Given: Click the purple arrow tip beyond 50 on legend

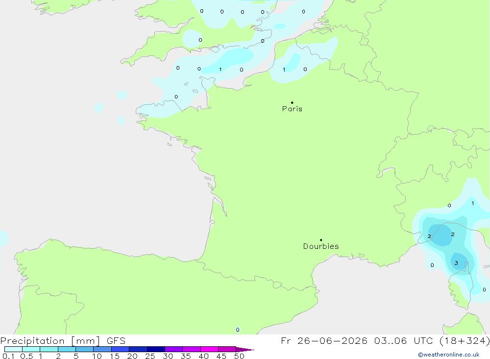Looking at the screenshot, I should coord(245,350).
